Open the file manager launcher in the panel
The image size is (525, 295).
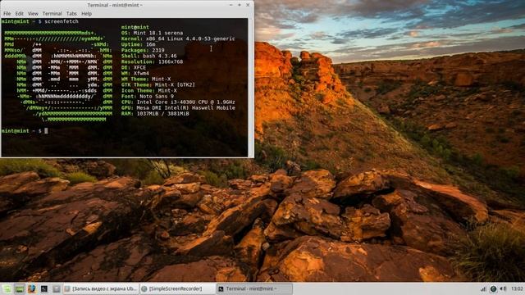click(x=57, y=288)
